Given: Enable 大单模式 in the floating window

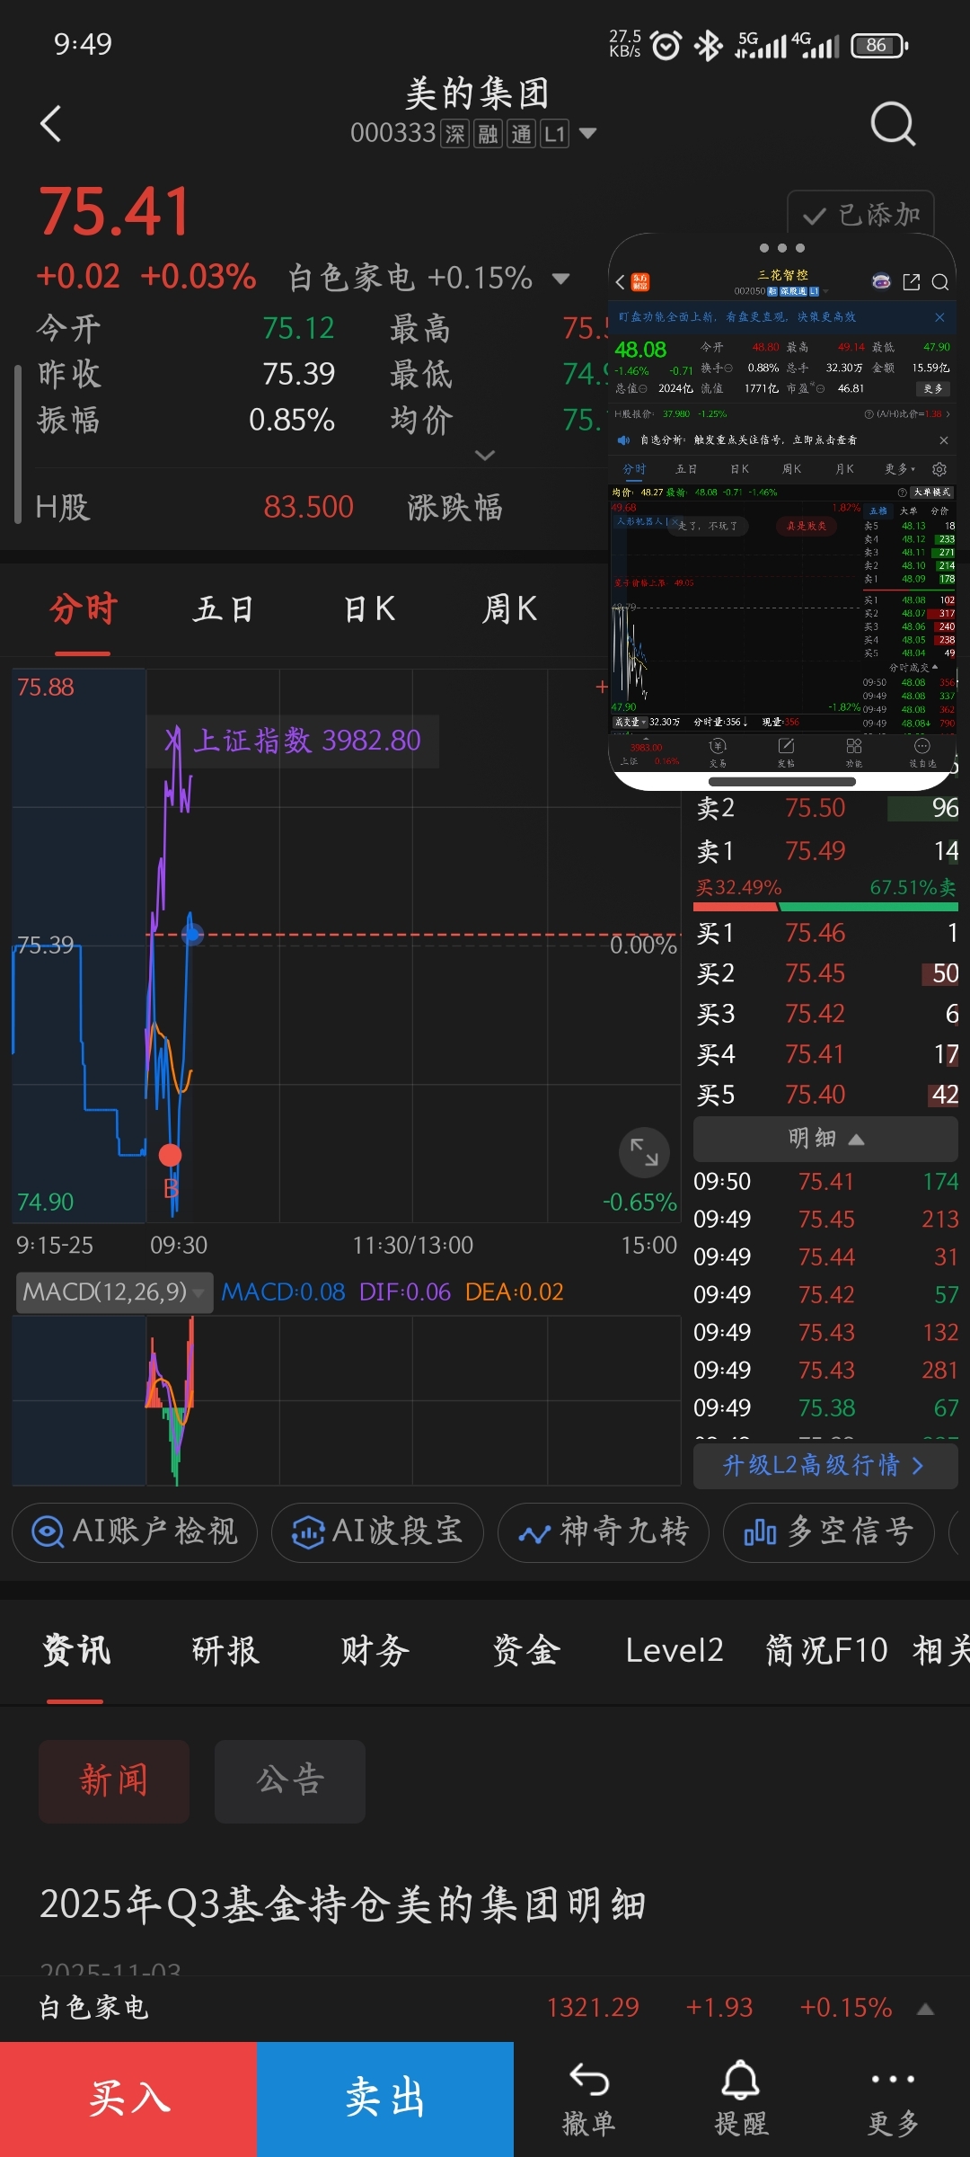Looking at the screenshot, I should pos(932,493).
